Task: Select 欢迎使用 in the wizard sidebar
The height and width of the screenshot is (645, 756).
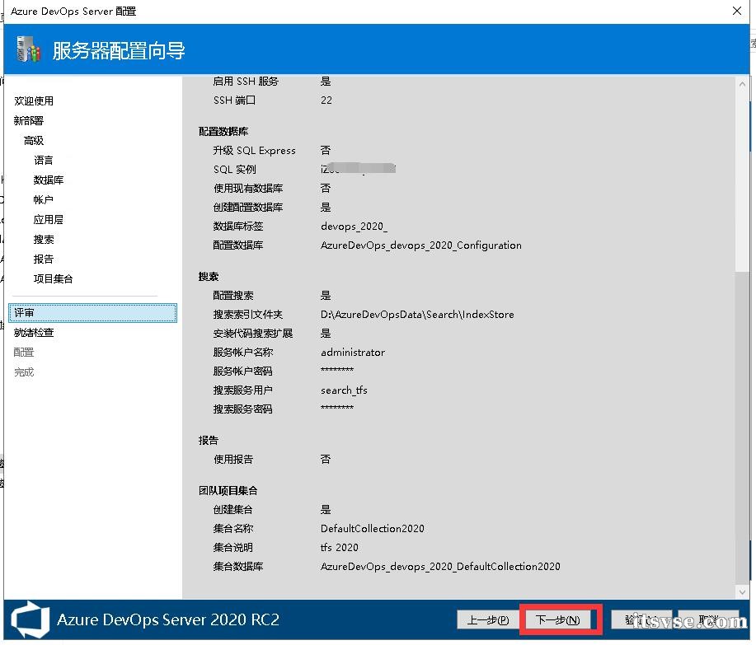Action: (34, 101)
